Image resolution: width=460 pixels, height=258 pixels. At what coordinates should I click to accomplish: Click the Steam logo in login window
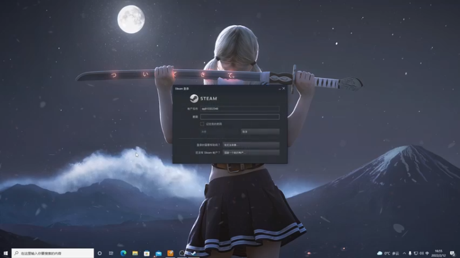point(204,99)
